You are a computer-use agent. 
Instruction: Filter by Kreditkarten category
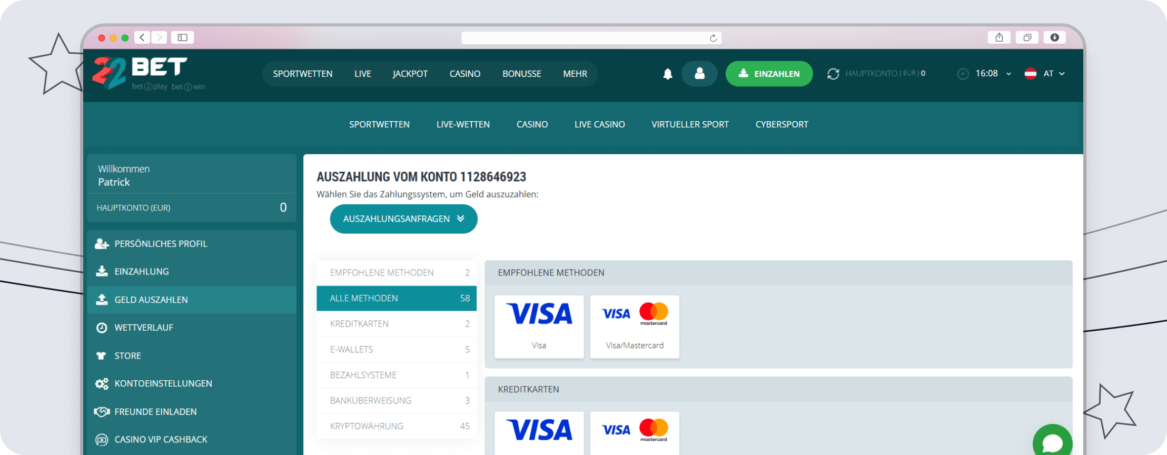pos(397,324)
